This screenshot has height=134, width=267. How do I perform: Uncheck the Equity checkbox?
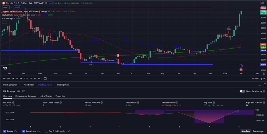tap(4, 131)
